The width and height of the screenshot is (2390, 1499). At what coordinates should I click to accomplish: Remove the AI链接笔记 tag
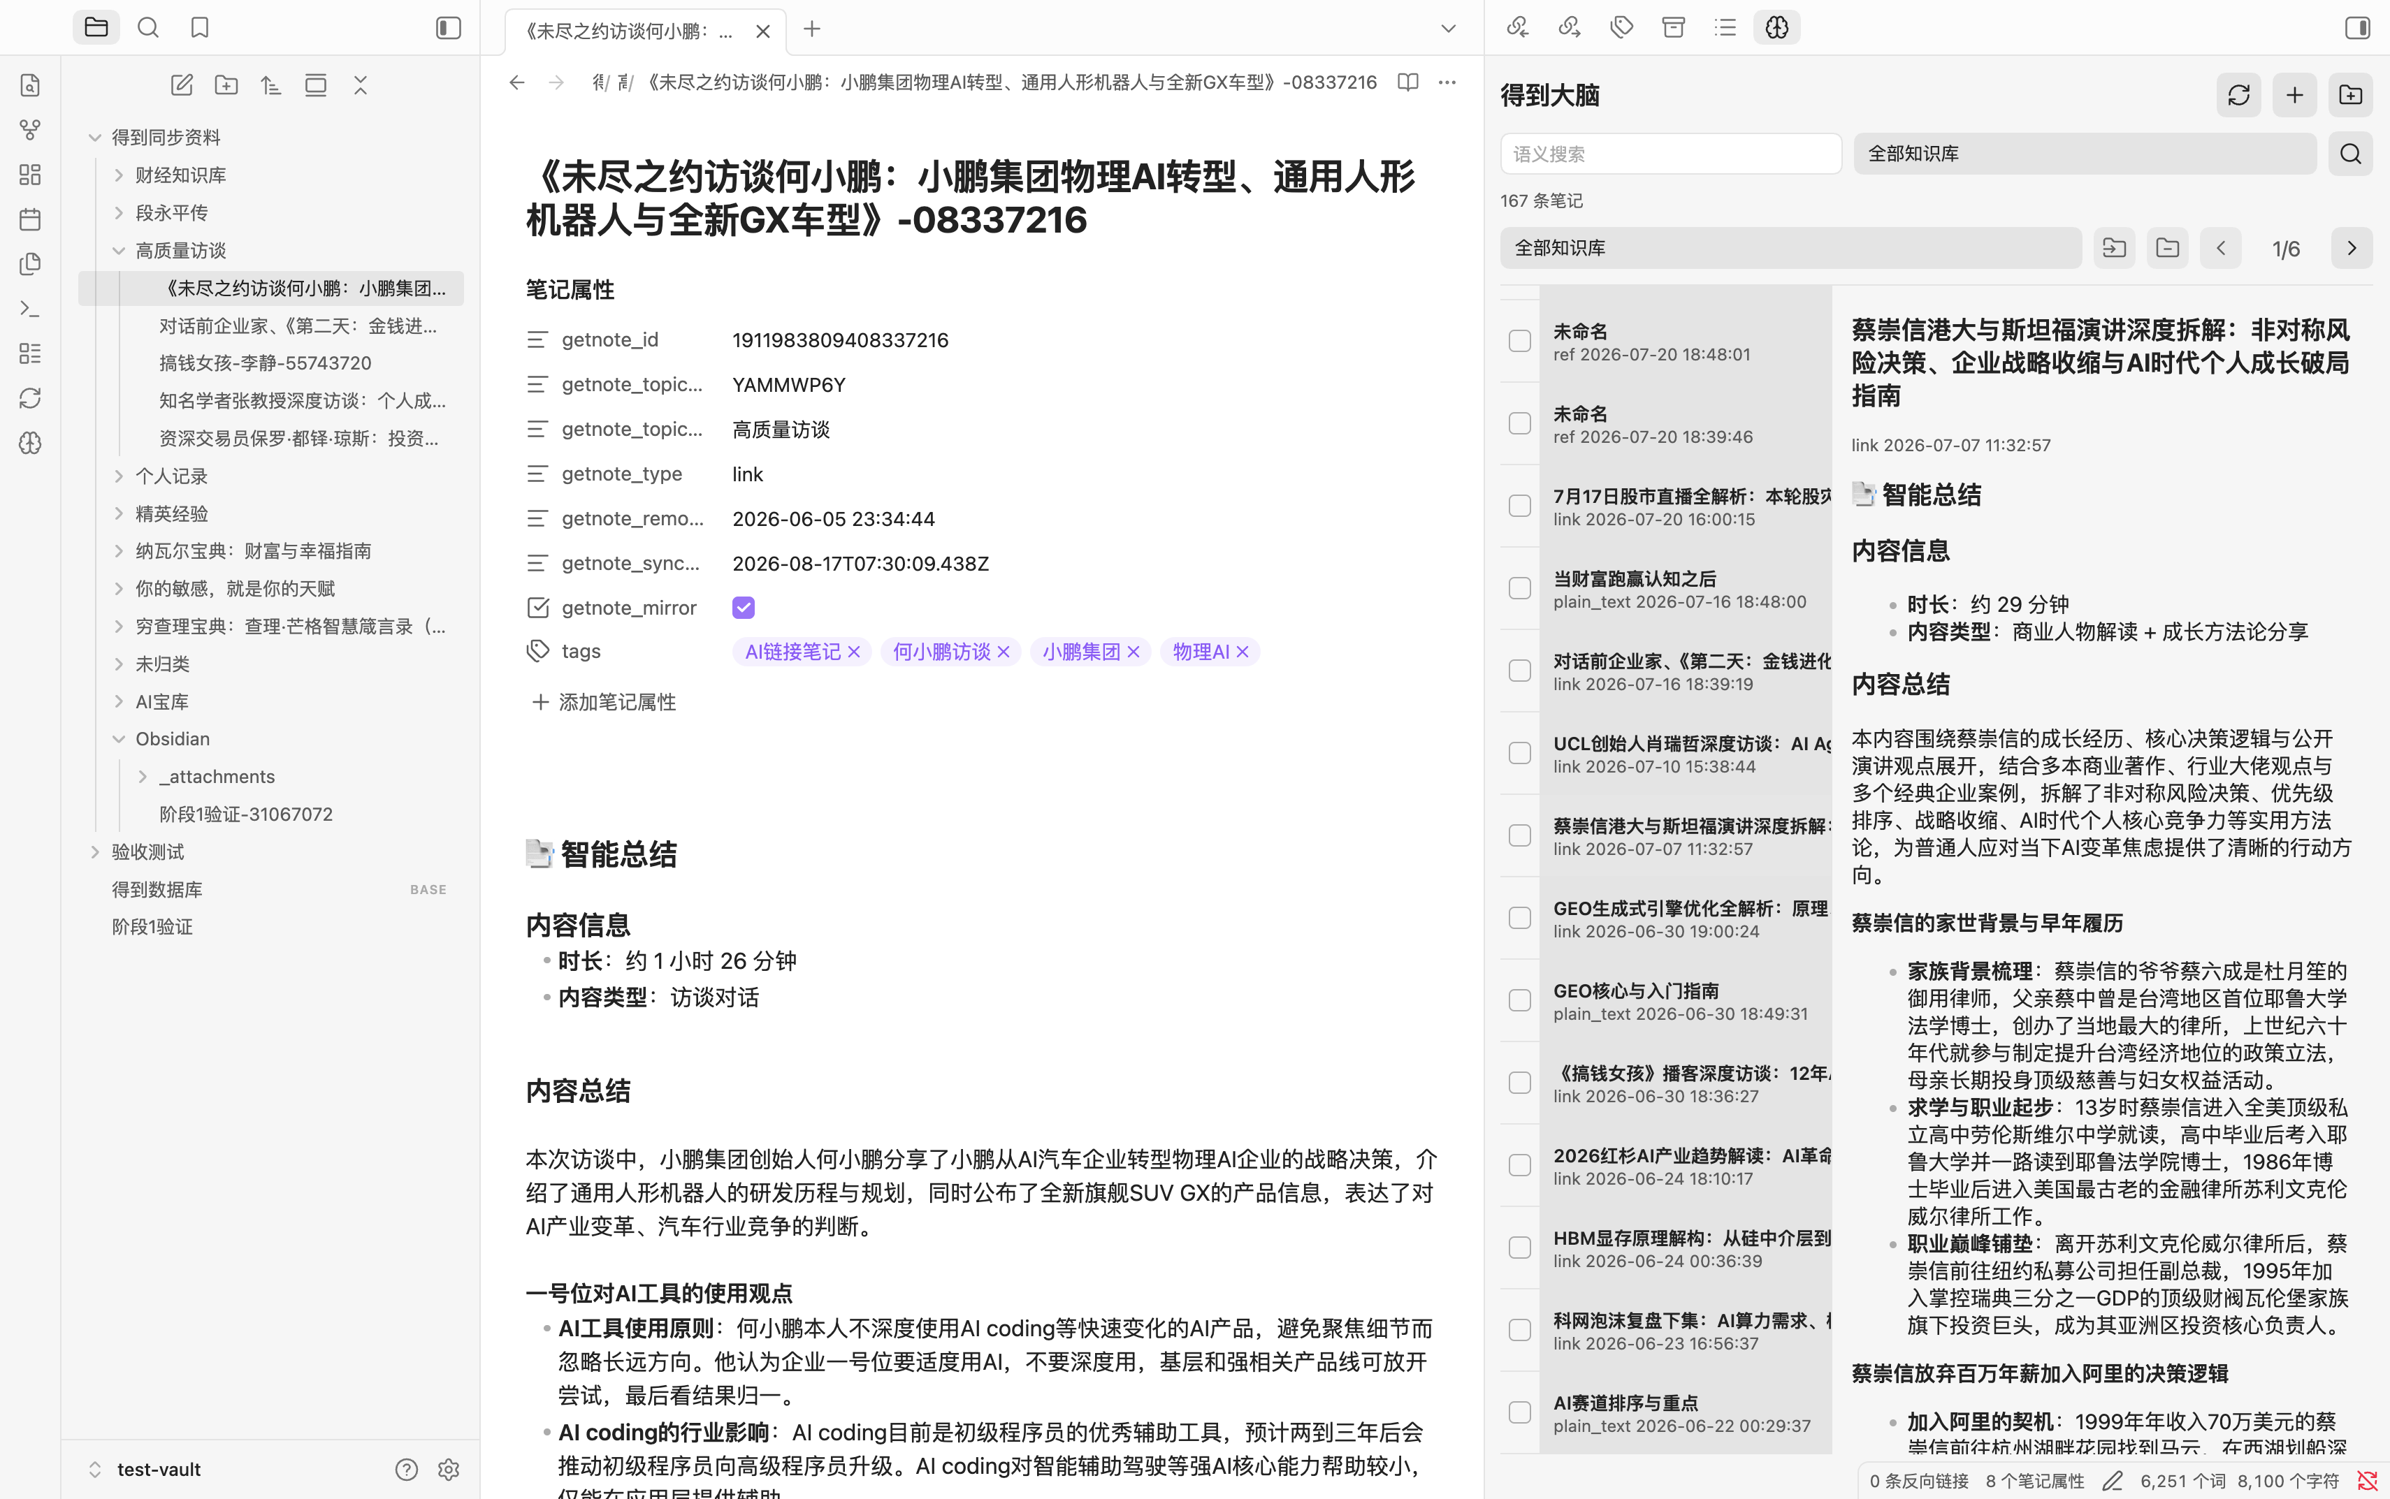point(854,651)
